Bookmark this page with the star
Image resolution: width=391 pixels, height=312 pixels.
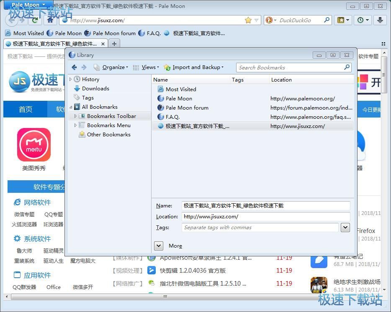pos(248,20)
